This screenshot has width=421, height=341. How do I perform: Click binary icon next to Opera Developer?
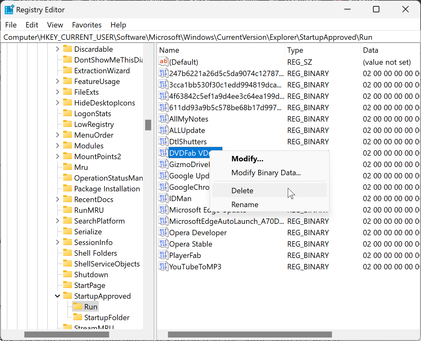pyautogui.click(x=163, y=232)
